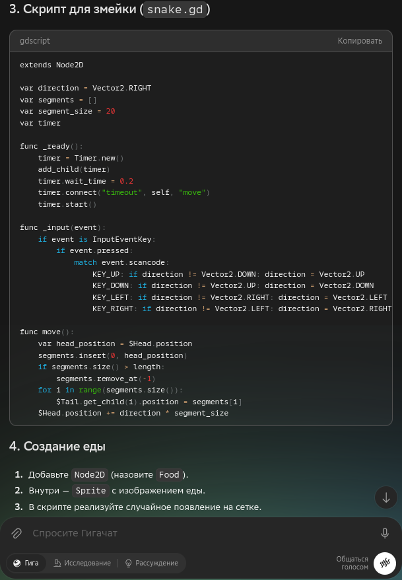Toggle the Исследование mode
This screenshot has height=580, width=402.
coord(83,563)
